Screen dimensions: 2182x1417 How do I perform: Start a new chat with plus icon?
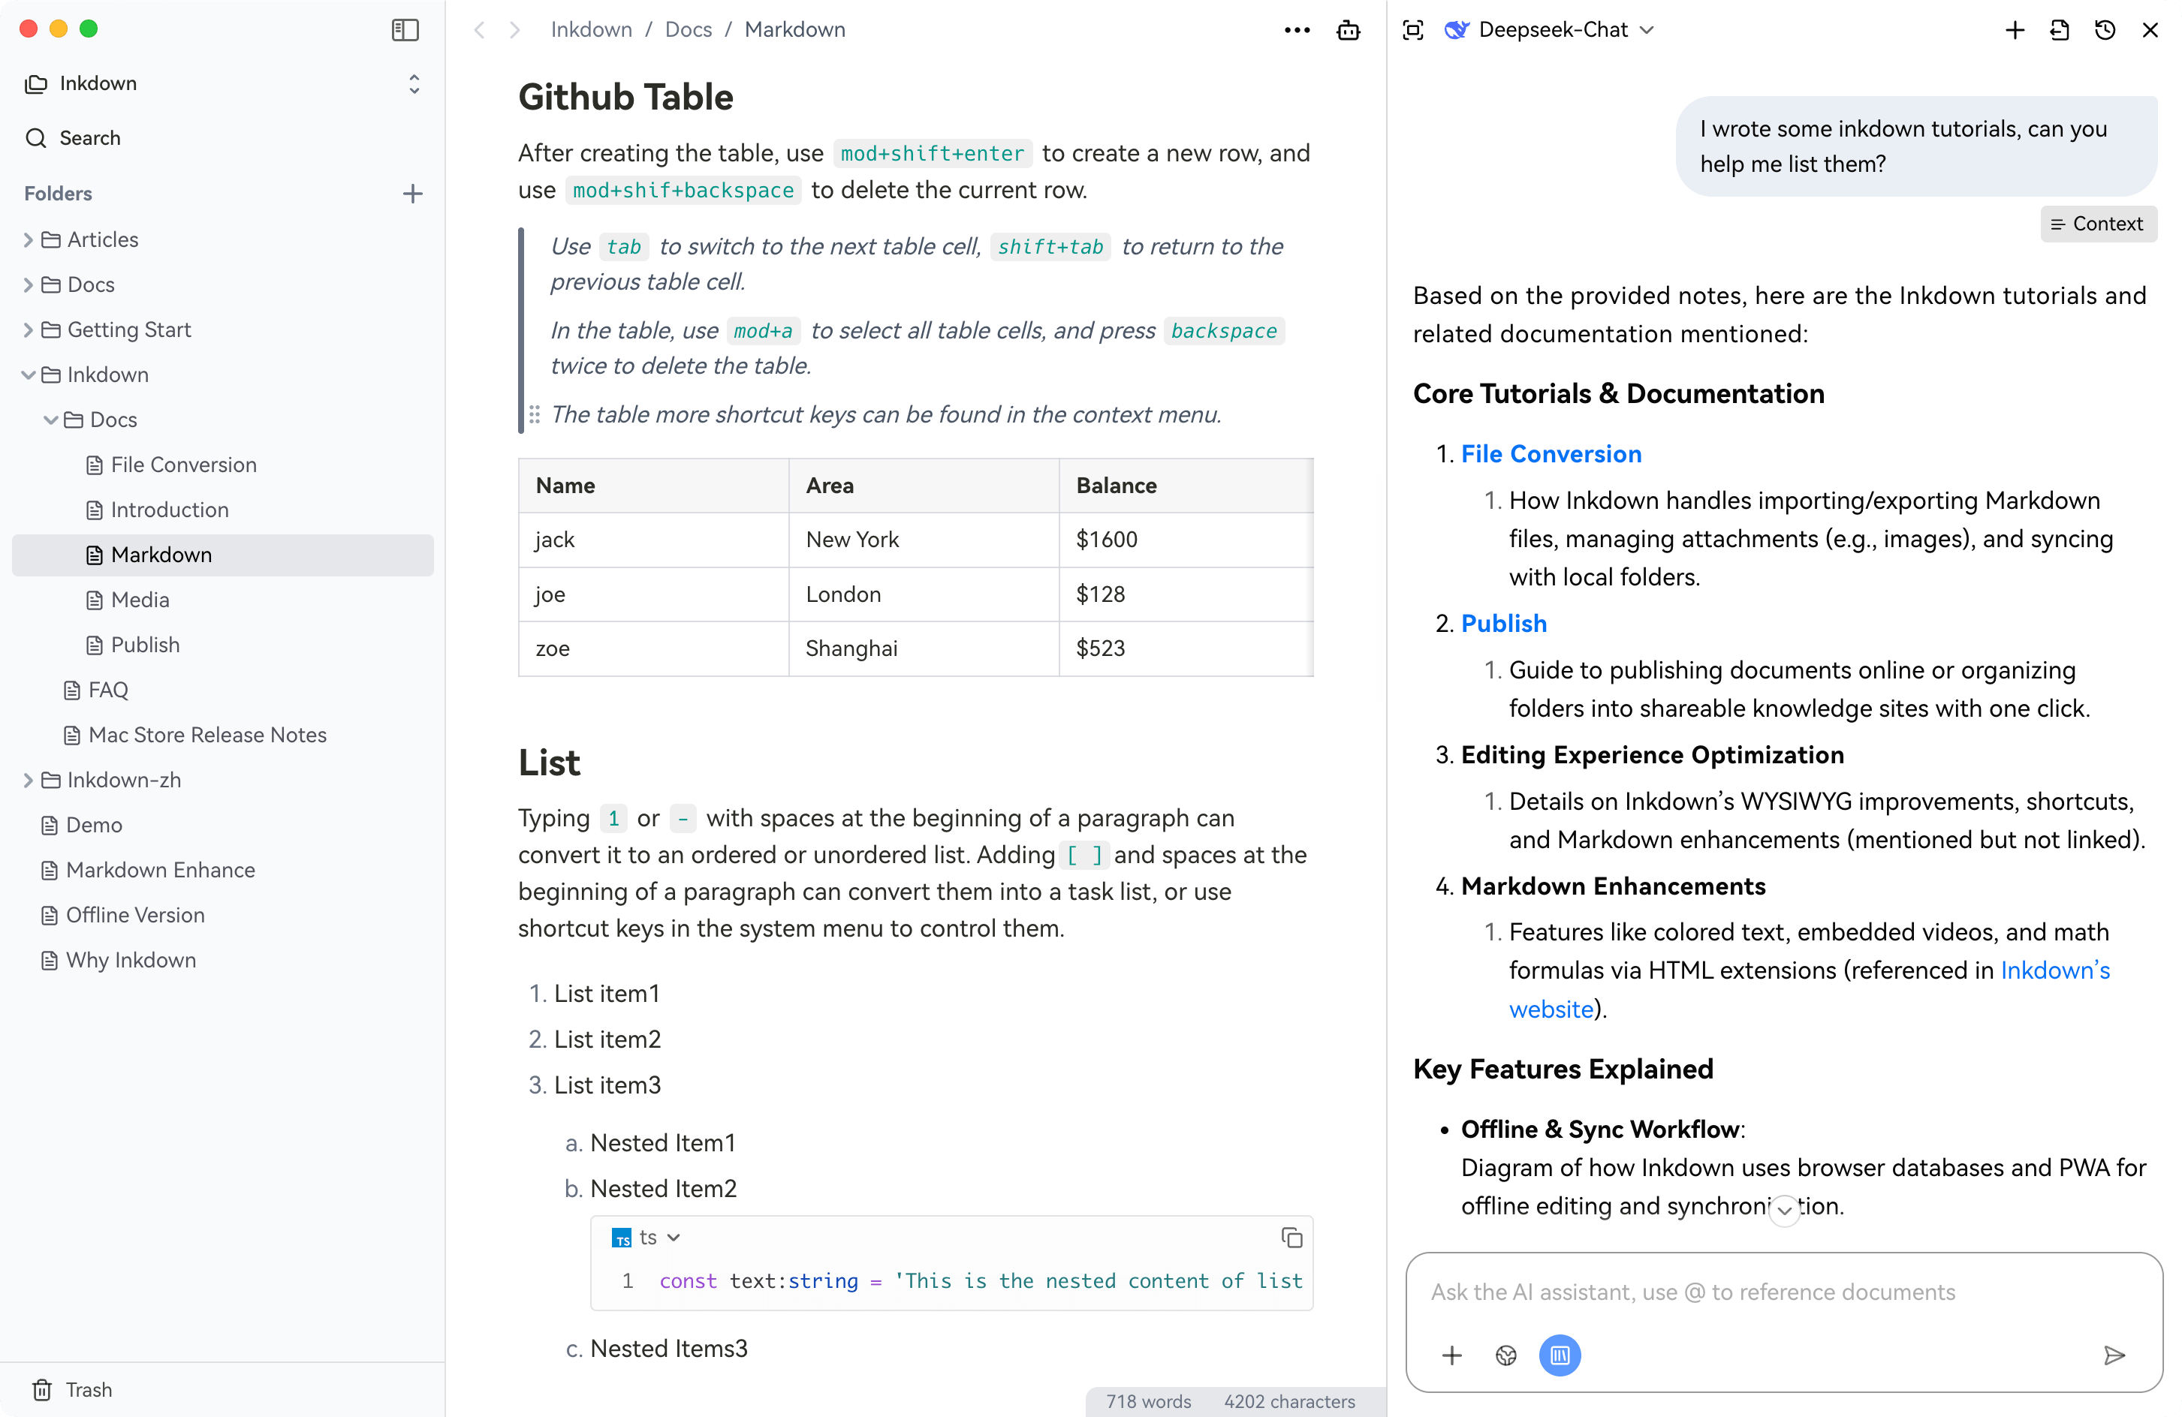(2015, 30)
